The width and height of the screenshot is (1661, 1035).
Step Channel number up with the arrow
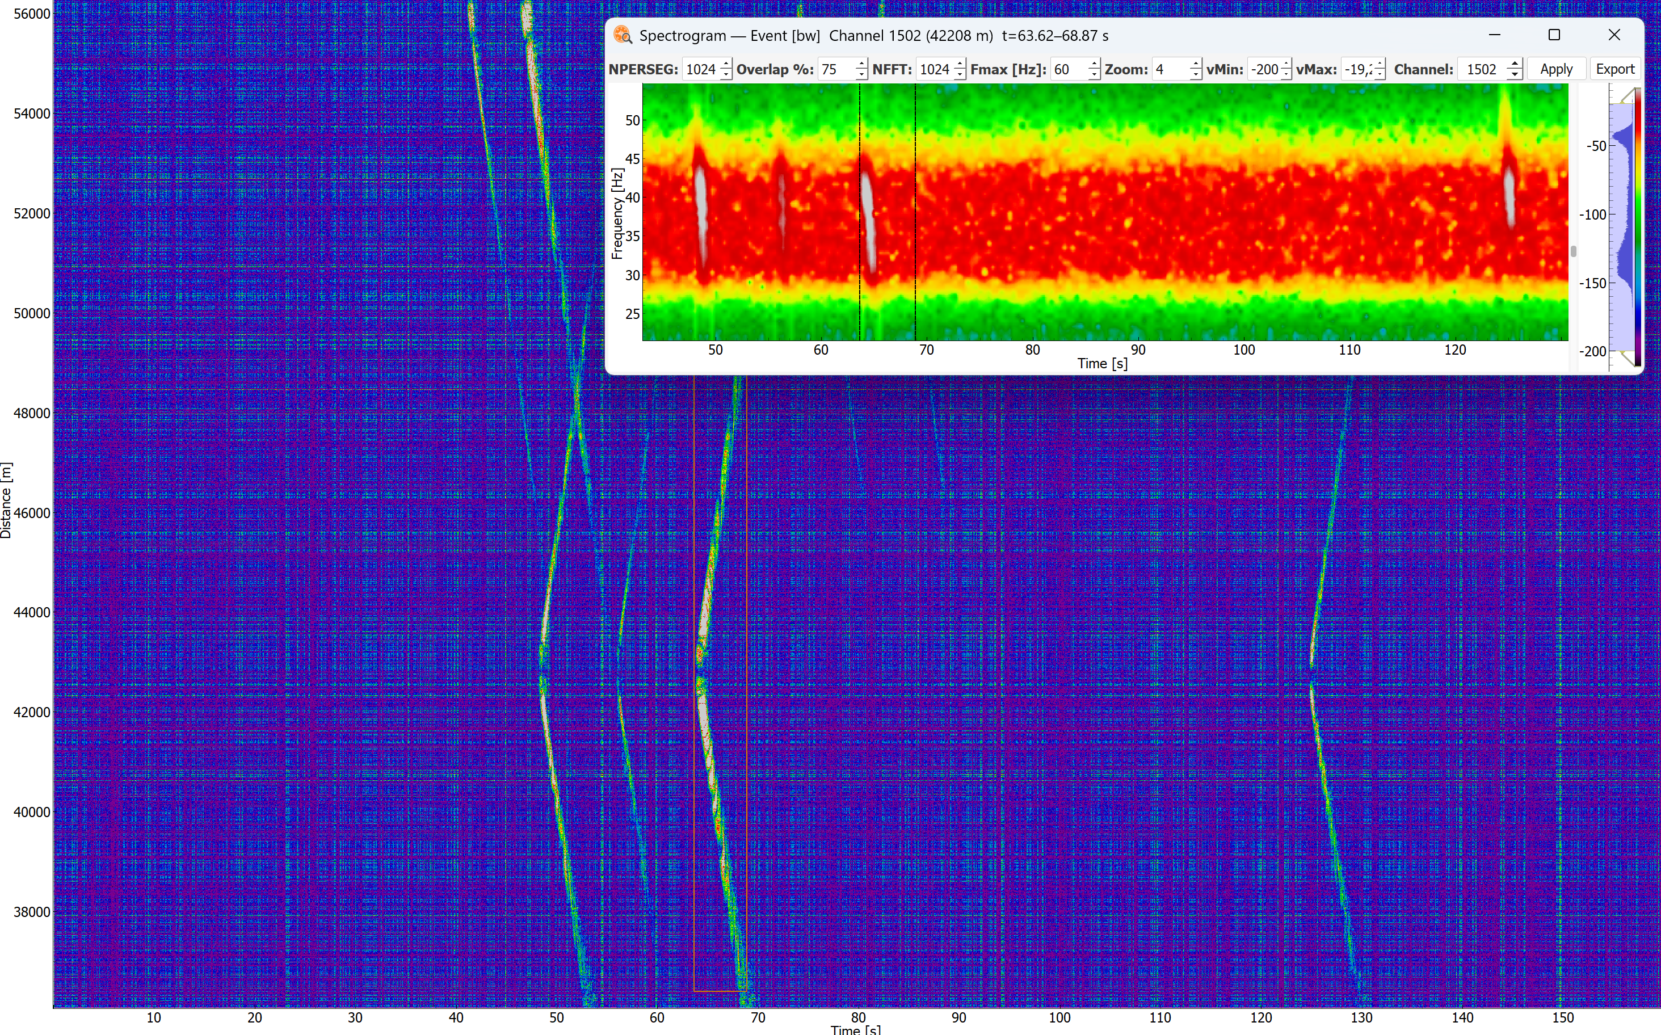(1515, 64)
